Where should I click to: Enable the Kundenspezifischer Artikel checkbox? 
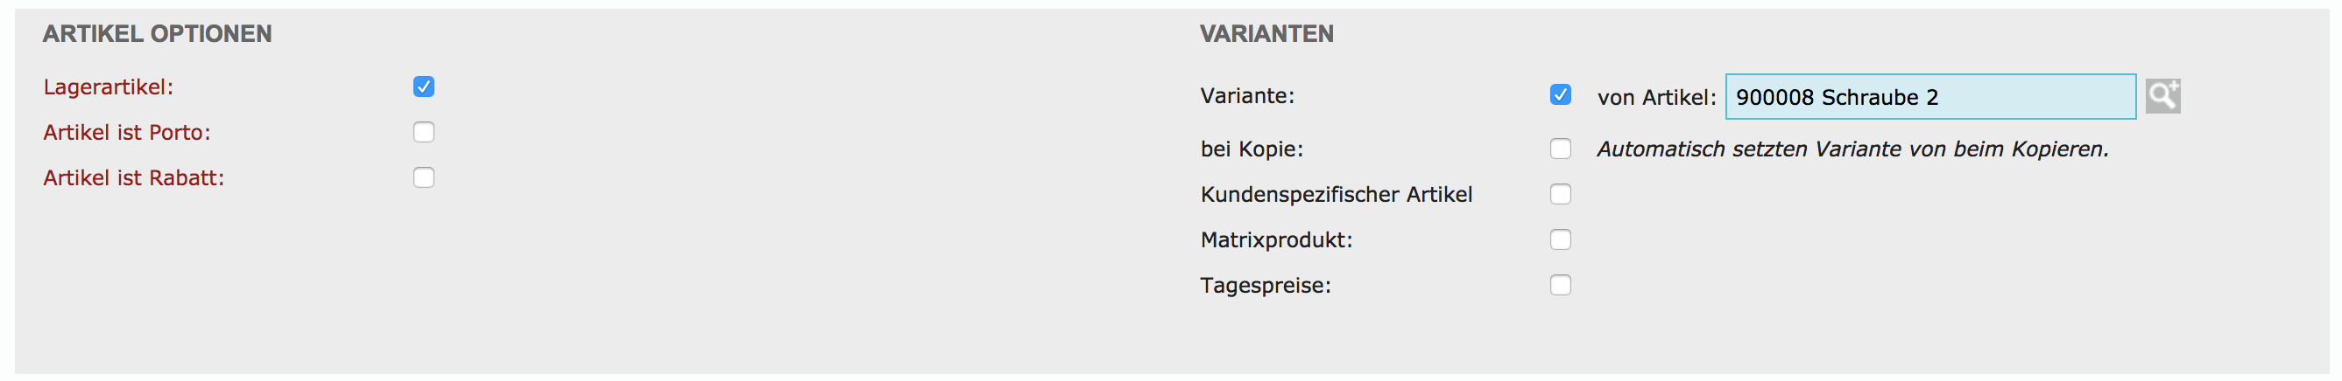(x=1560, y=194)
